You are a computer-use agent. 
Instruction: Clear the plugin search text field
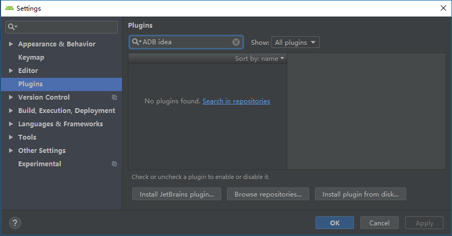pos(236,42)
